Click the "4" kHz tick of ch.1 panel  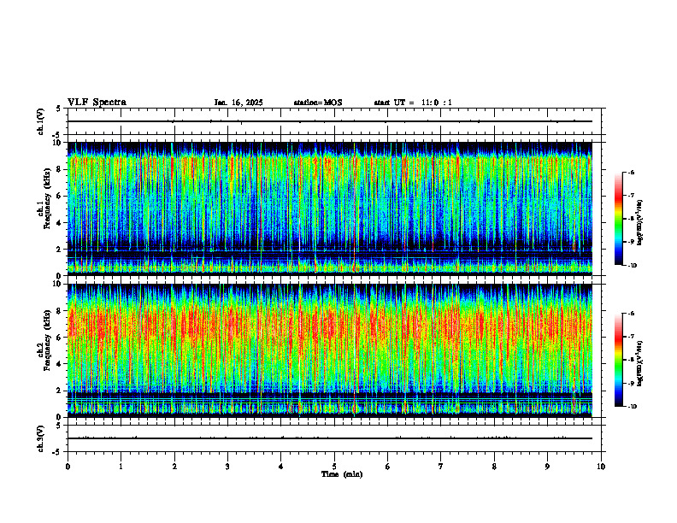tap(60, 223)
